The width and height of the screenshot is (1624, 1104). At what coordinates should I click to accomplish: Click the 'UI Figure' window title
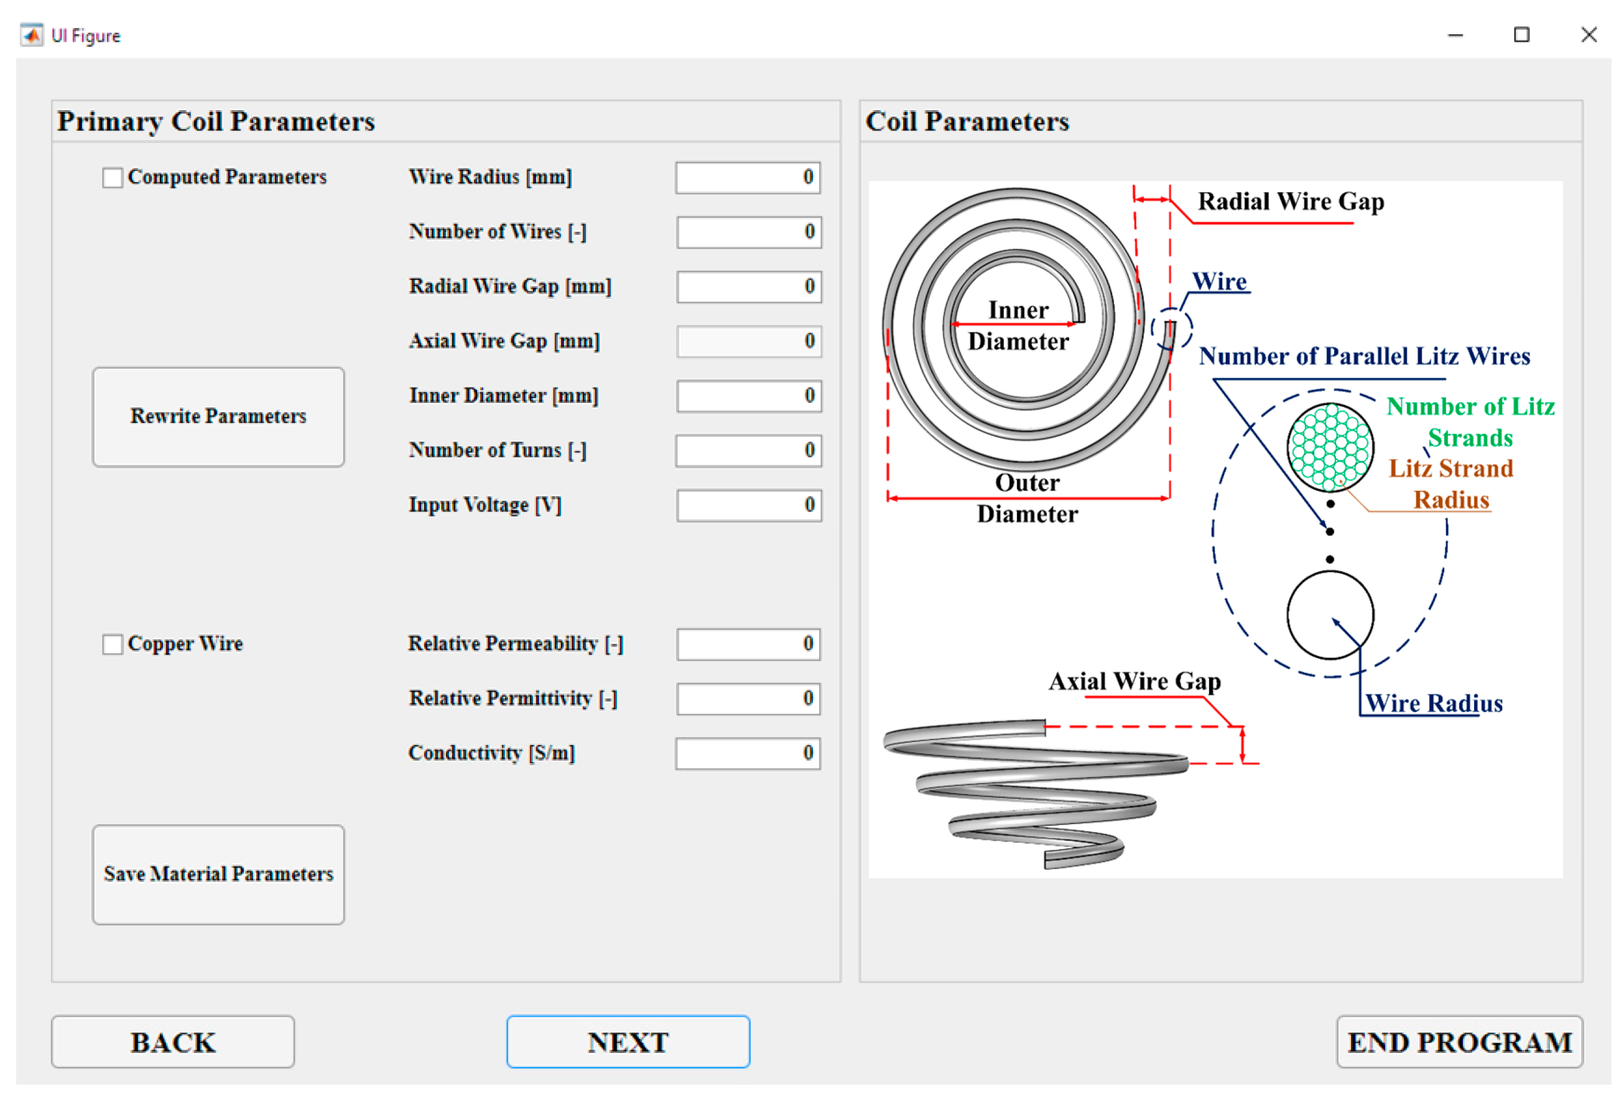[86, 35]
